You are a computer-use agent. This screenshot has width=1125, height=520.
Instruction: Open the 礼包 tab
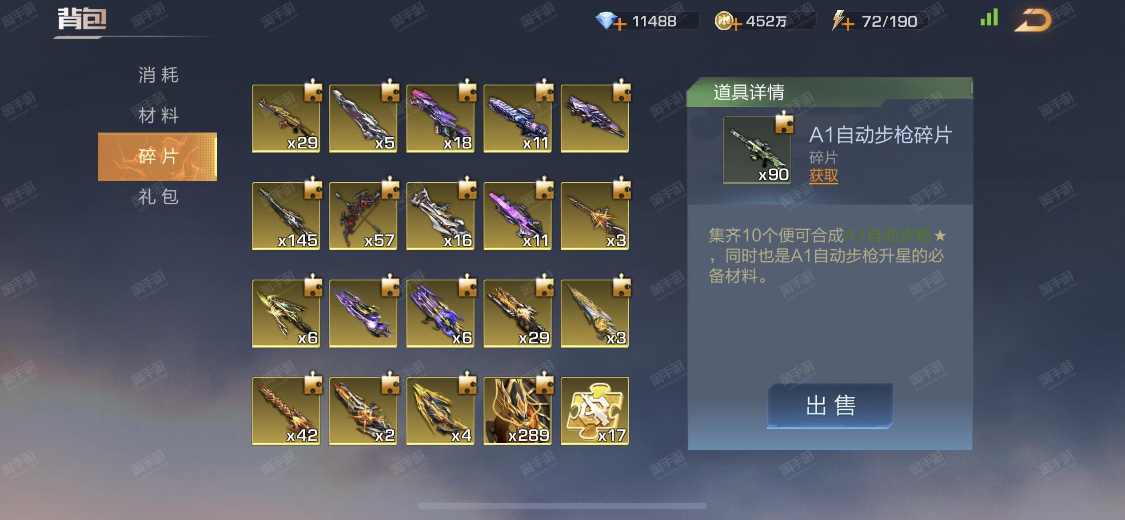tap(158, 196)
